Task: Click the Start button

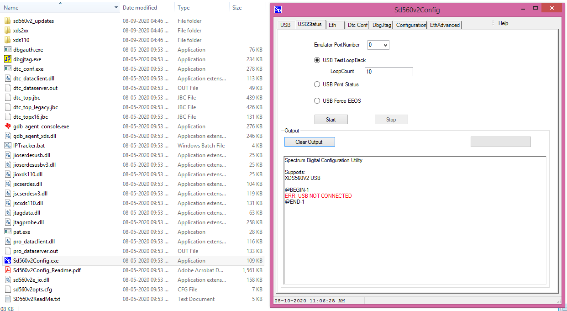Action: 331,120
